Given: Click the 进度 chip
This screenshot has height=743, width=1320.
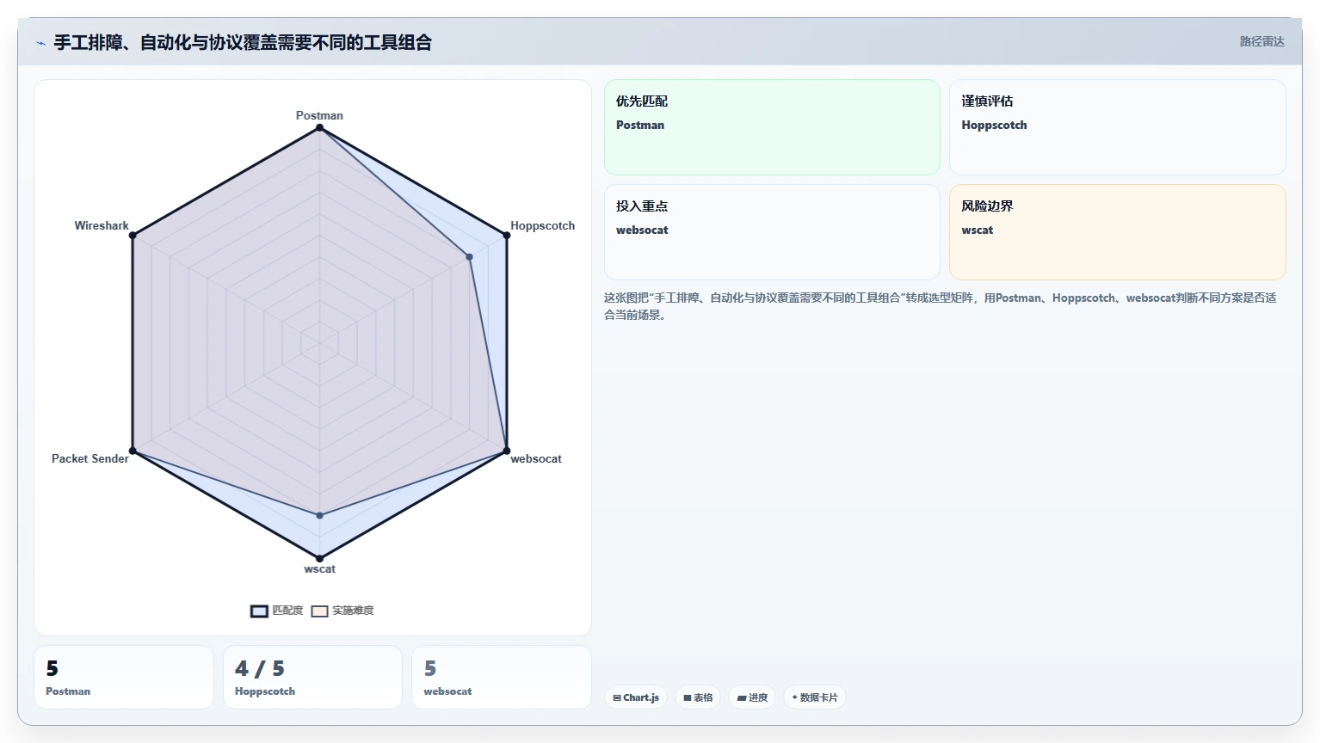Looking at the screenshot, I should [752, 697].
